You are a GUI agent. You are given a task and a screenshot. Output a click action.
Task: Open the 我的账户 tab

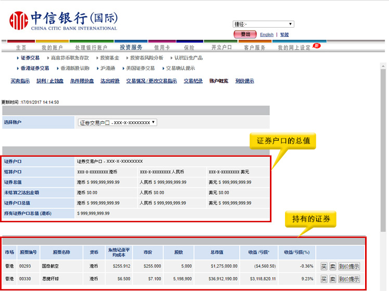[52, 47]
